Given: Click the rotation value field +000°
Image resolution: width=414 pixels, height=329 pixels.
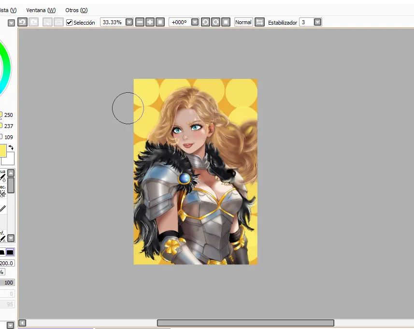Looking at the screenshot, I should 180,22.
